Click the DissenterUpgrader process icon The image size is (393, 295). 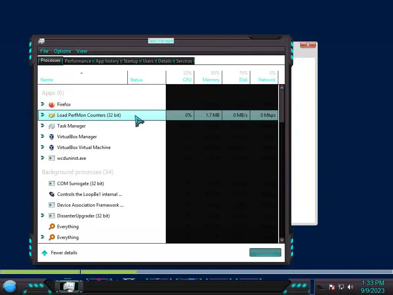coord(52,216)
